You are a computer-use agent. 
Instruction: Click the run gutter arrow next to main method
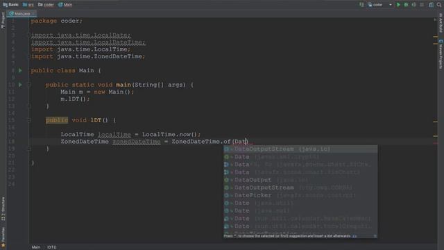(20, 85)
